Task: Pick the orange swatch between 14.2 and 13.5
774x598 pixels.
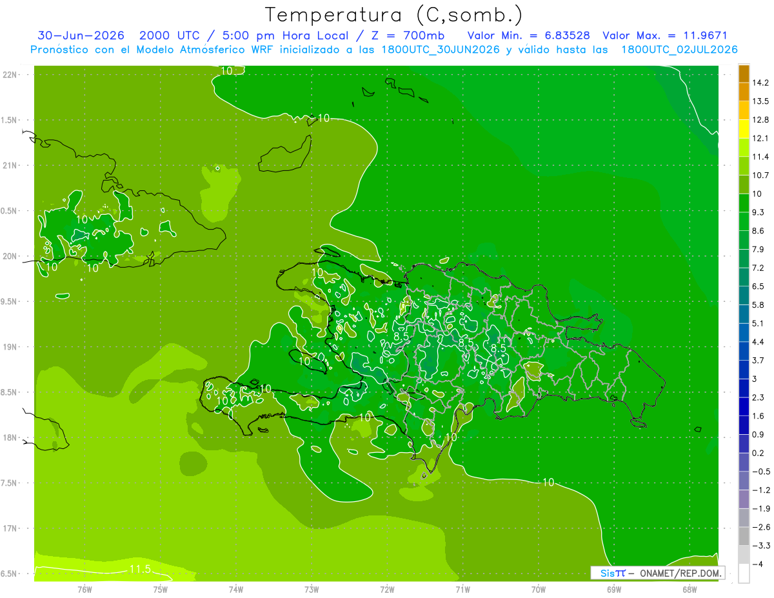Action: point(744,92)
